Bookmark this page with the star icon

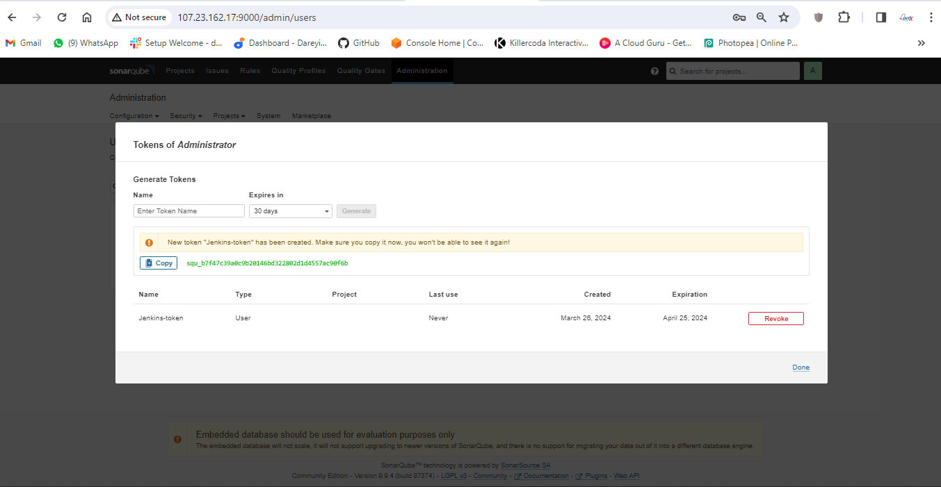(784, 17)
